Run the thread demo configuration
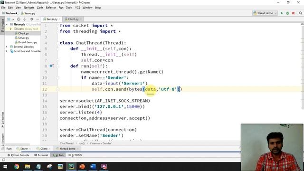The width and height of the screenshot is (304, 171). click(x=282, y=13)
